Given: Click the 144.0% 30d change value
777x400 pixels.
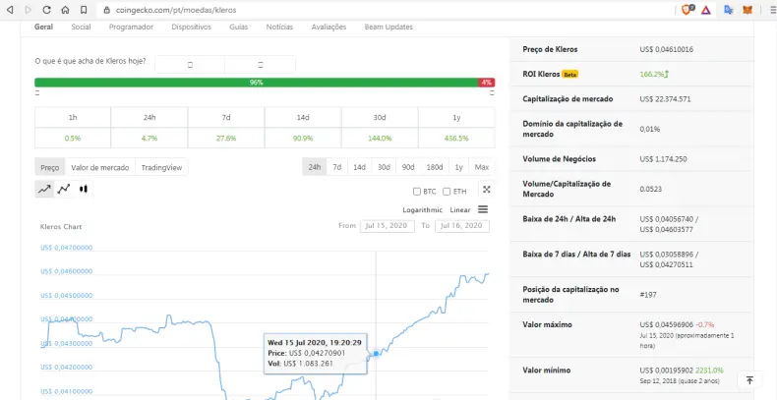Looking at the screenshot, I should pos(380,139).
